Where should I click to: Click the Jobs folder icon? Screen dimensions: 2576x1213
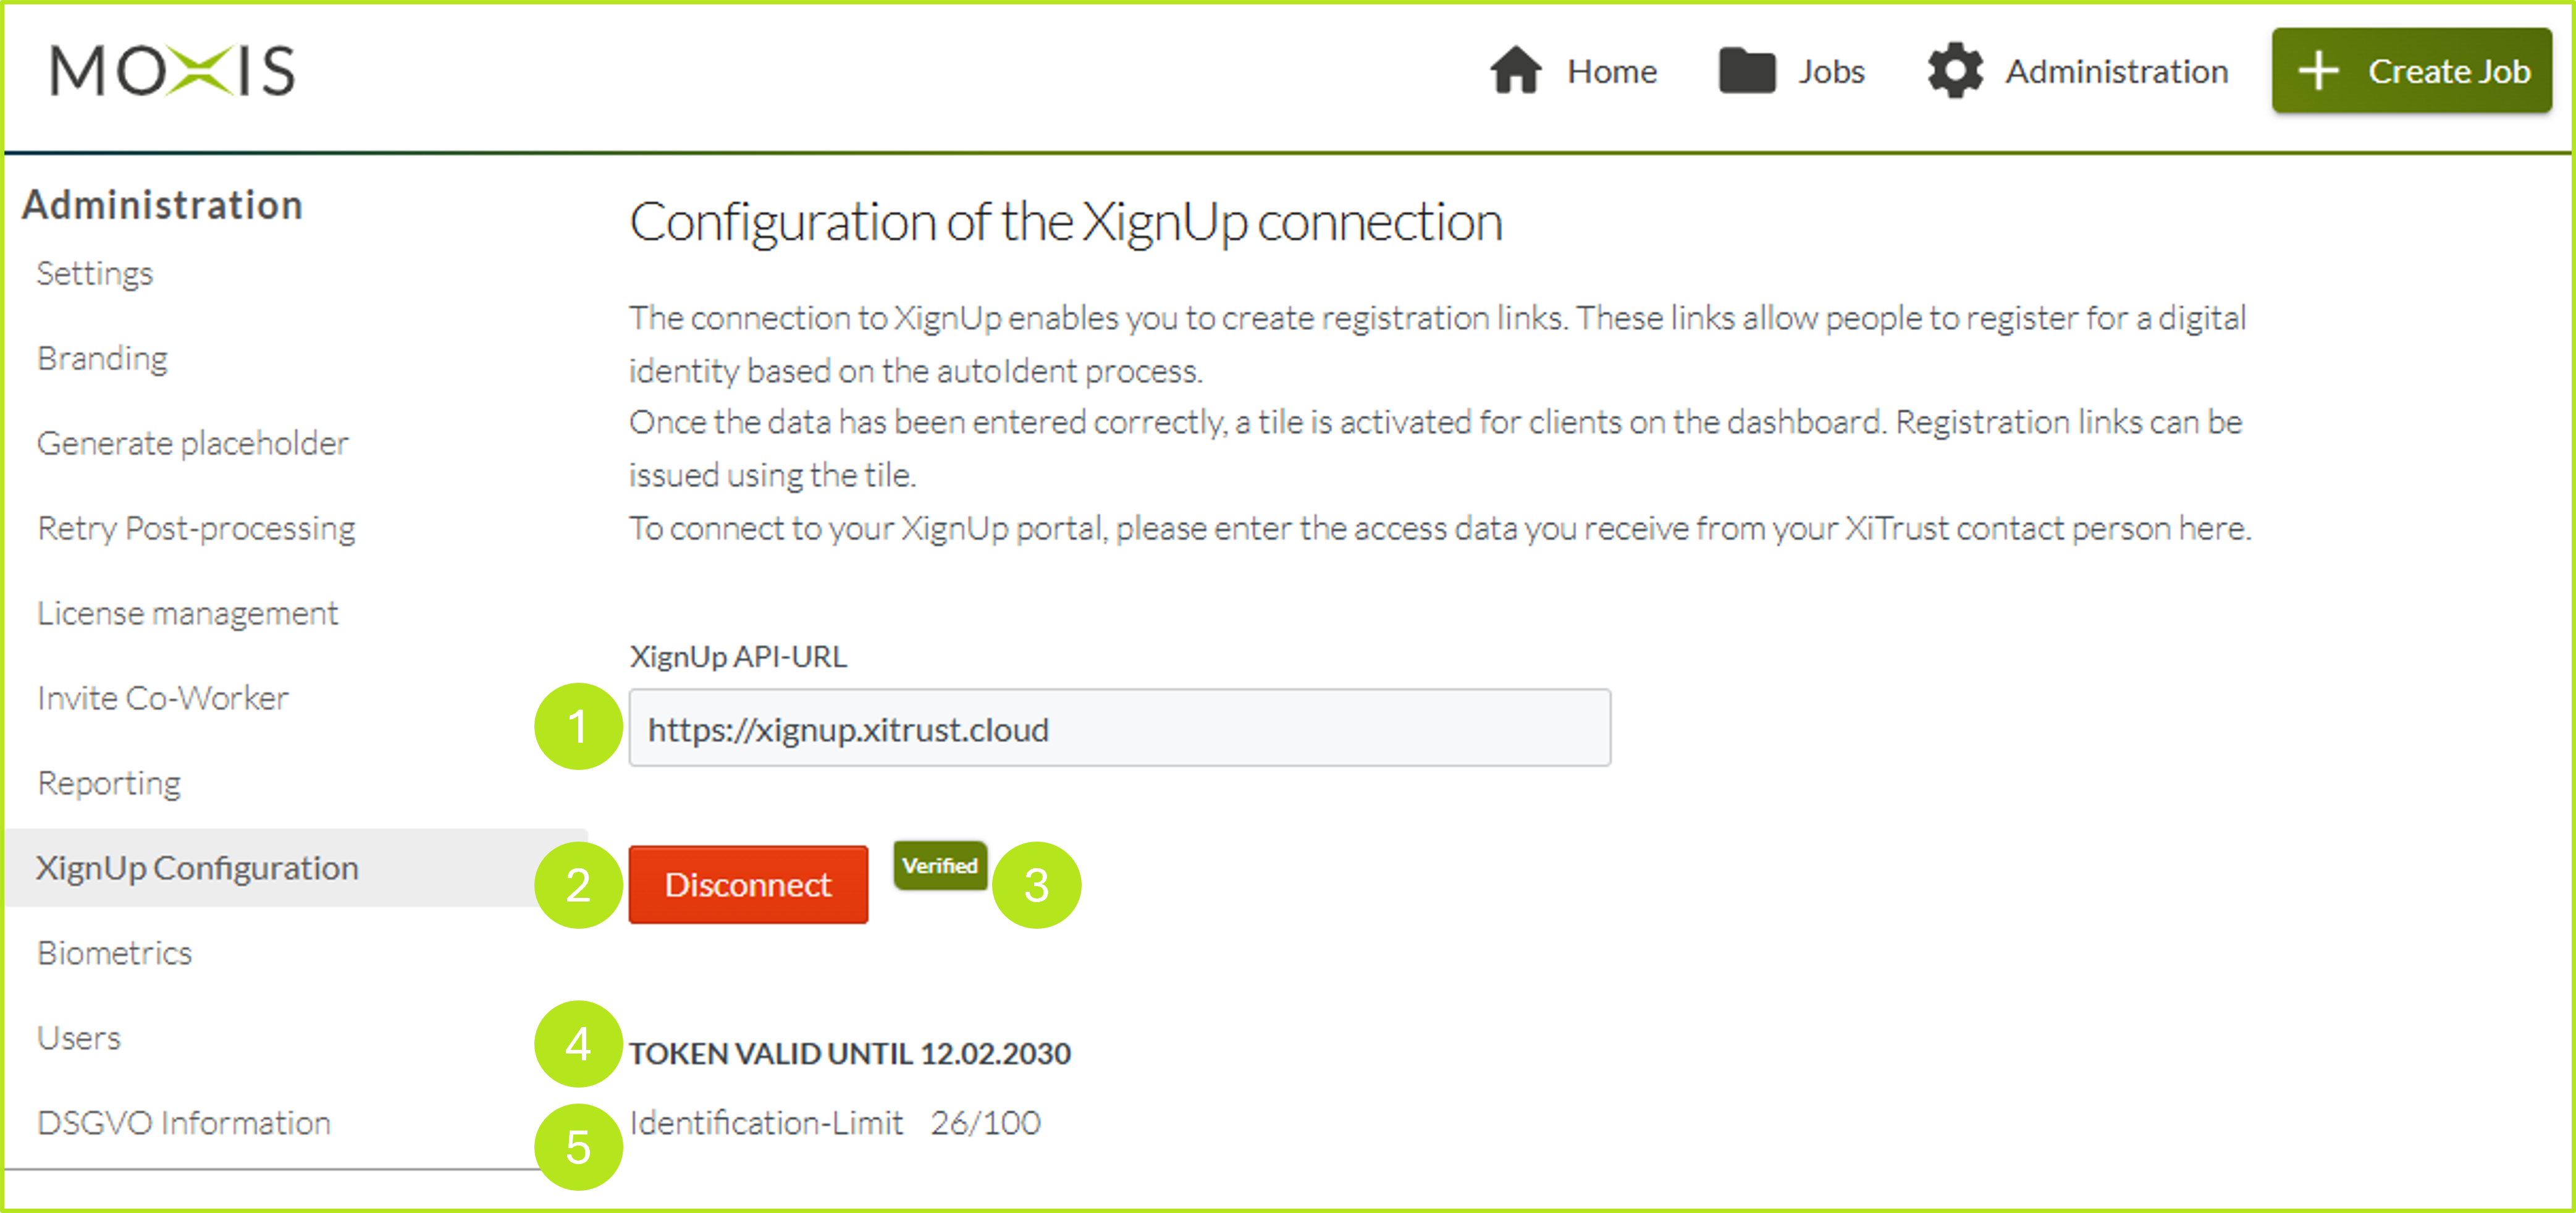[x=1746, y=71]
